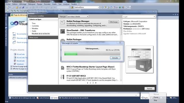Clear the nuget search with the X icon
The width and height of the screenshot is (184, 103).
[x=154, y=17]
